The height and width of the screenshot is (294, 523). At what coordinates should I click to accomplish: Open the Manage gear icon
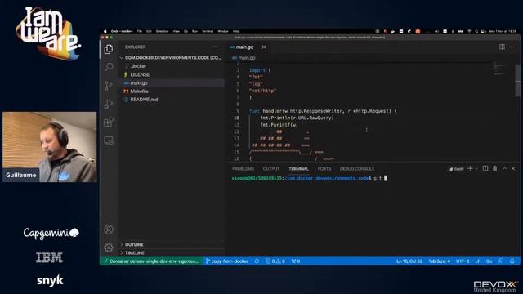[x=109, y=247]
